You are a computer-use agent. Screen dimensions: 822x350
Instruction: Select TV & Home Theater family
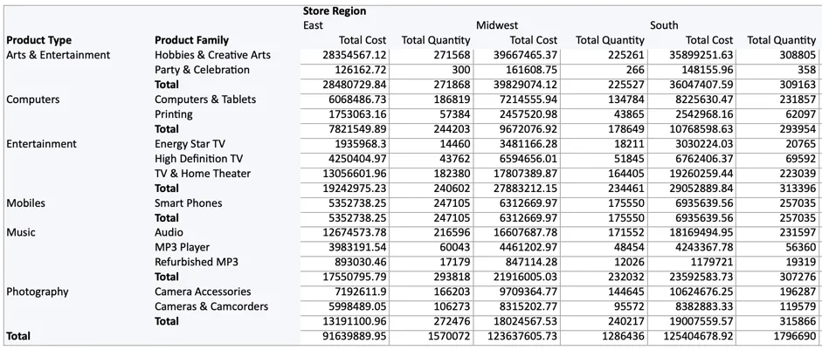pos(203,174)
